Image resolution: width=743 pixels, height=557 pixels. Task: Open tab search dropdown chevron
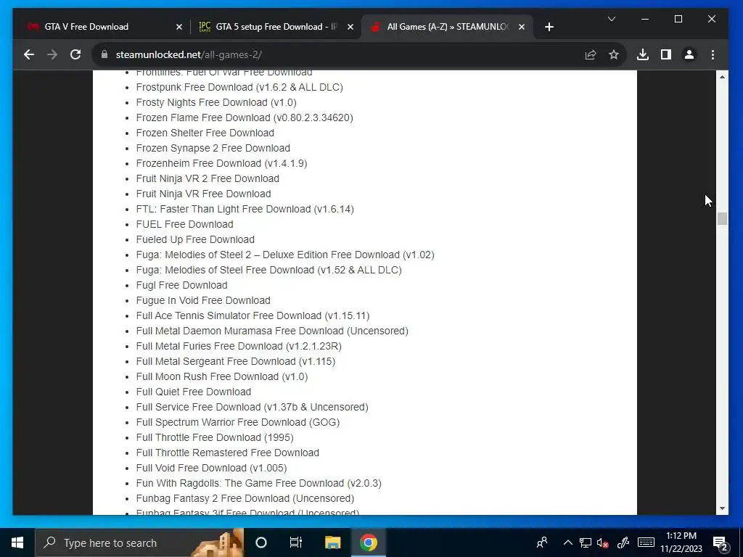click(x=612, y=19)
